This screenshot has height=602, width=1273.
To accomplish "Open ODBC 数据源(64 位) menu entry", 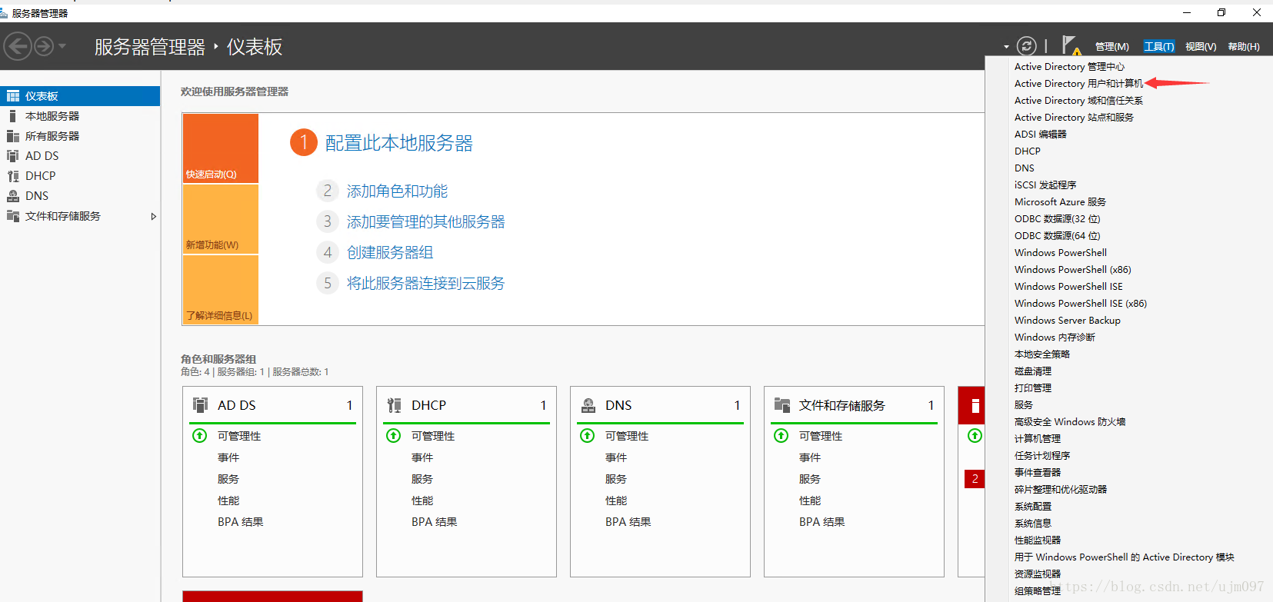I will pos(1058,236).
